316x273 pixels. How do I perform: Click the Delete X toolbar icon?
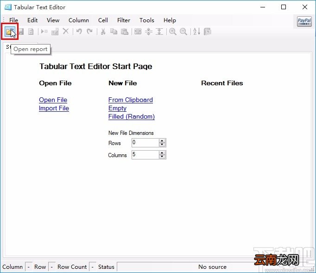(66, 32)
